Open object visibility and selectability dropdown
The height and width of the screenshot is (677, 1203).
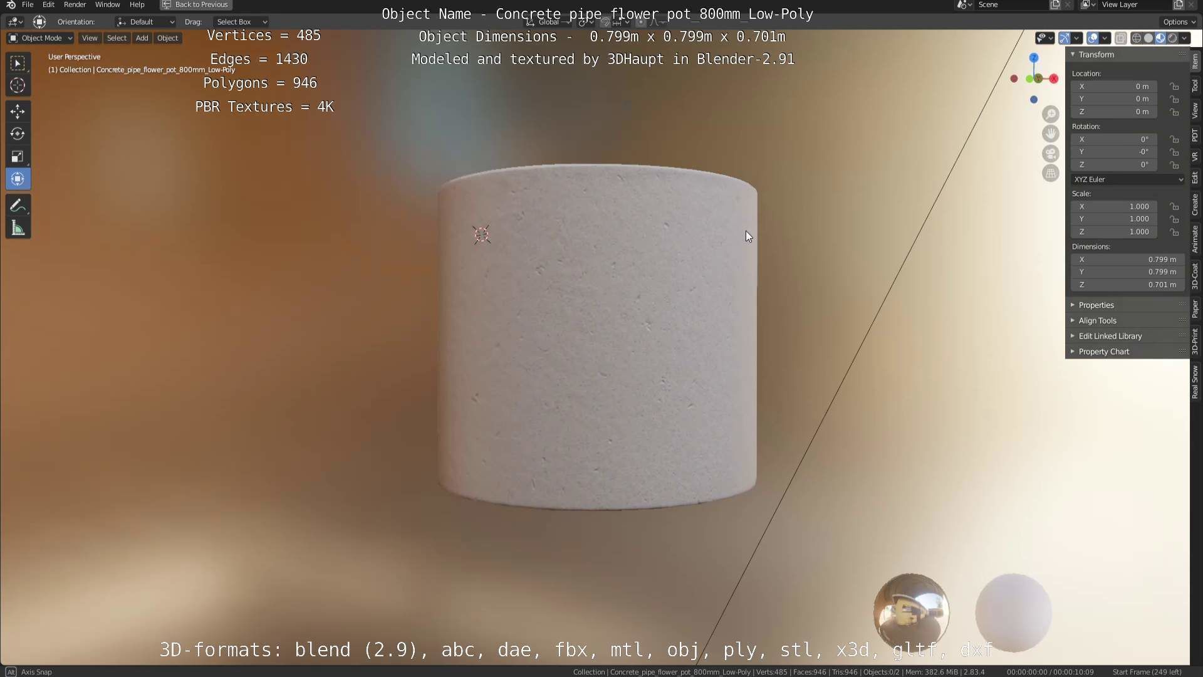click(x=1044, y=38)
